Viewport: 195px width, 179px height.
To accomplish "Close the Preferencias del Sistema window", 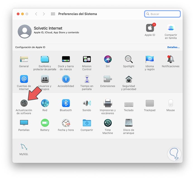I will [x=18, y=14].
